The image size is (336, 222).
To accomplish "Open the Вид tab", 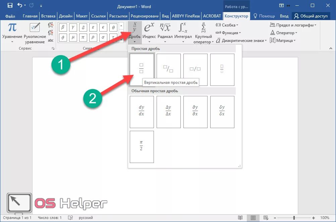I will point(165,16).
